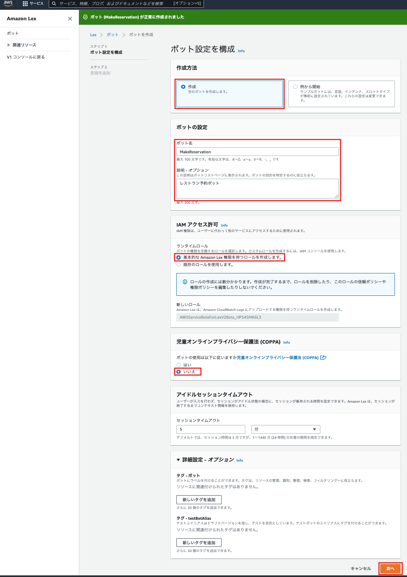Click the success checkmark icon in banner
Screen dimensions: 407x577
click(85, 17)
